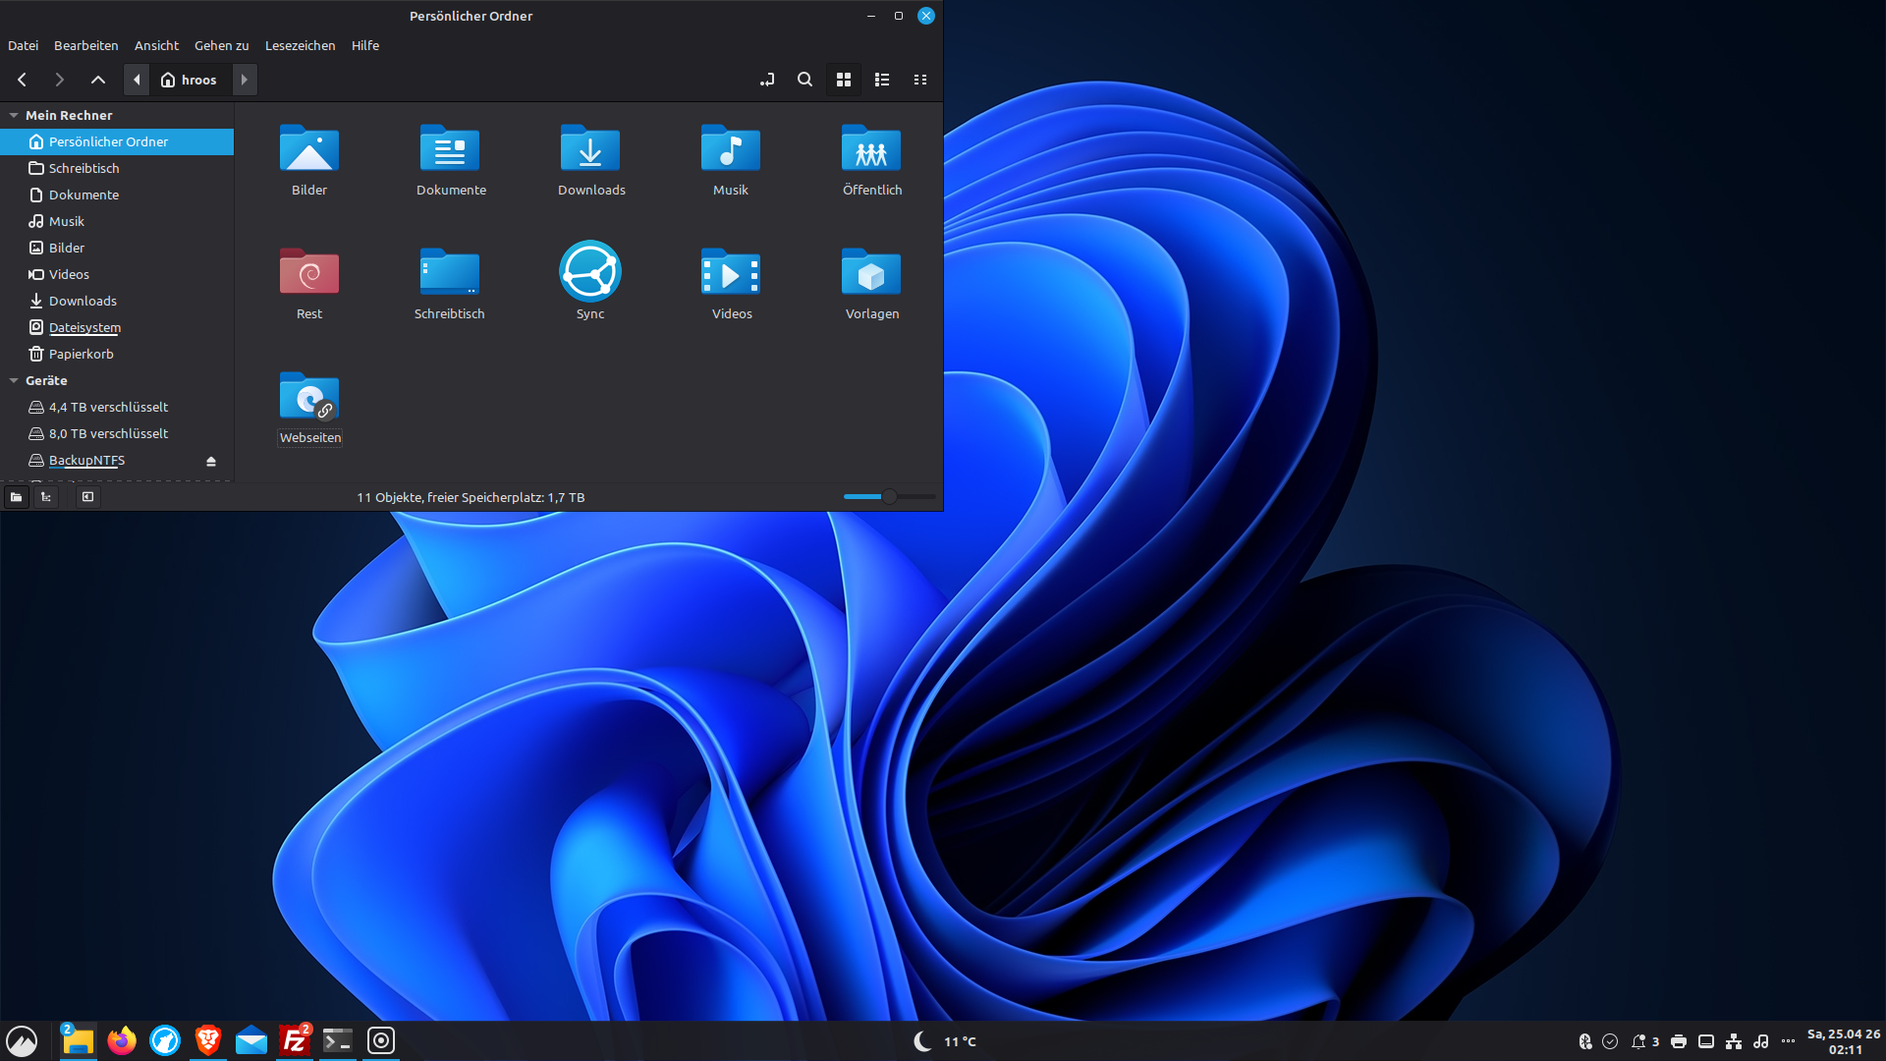Select the Videos folder icon
This screenshot has height=1061, width=1886.
pyautogui.click(x=731, y=272)
